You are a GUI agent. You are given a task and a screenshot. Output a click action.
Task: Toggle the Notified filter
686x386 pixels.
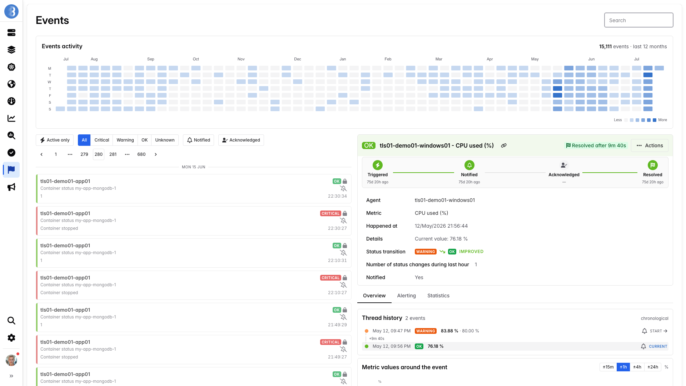click(199, 140)
